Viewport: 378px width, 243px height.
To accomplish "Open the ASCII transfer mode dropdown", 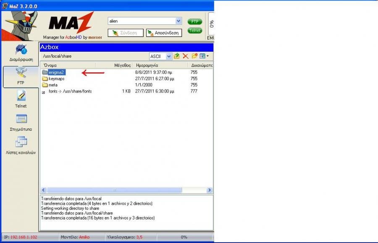I will (x=169, y=56).
